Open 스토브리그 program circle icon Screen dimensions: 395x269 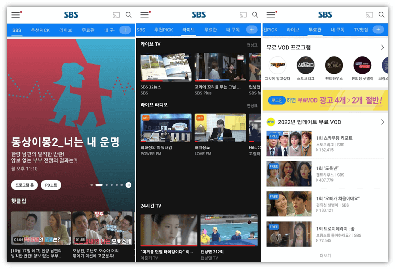point(306,65)
